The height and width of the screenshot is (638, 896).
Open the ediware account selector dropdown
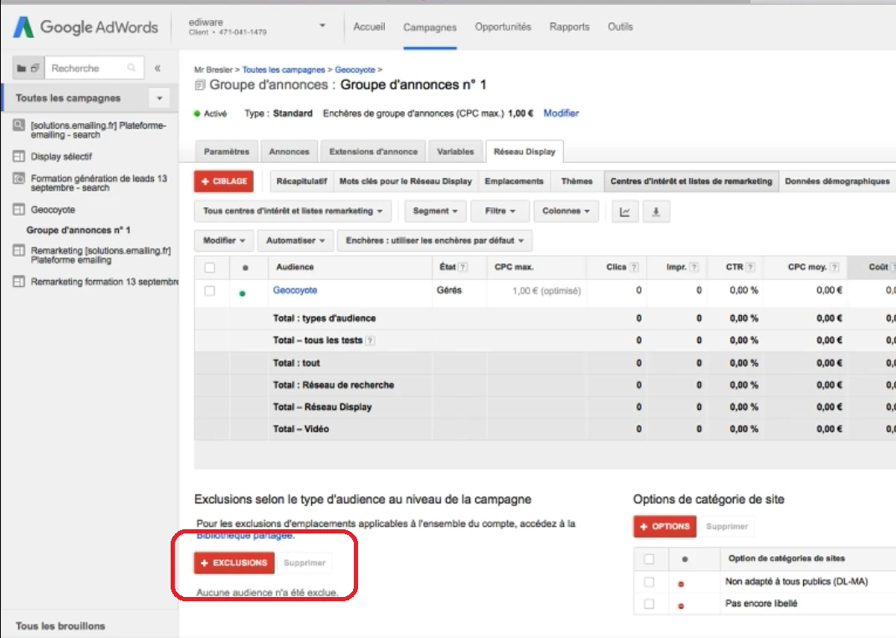pos(322,26)
